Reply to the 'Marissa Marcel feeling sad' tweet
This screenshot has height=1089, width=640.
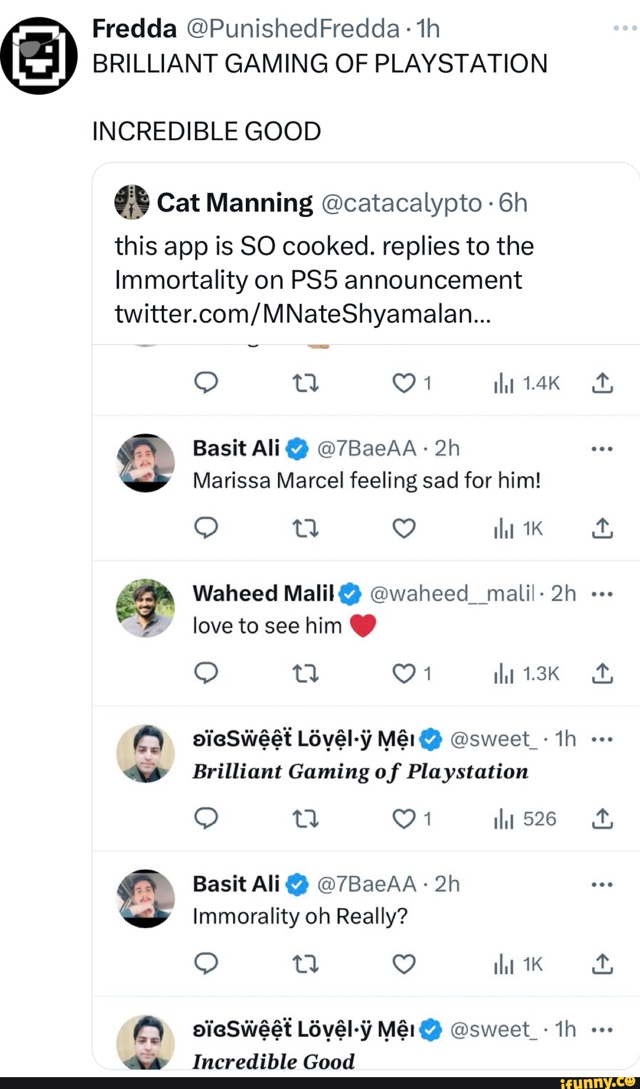pos(206,527)
